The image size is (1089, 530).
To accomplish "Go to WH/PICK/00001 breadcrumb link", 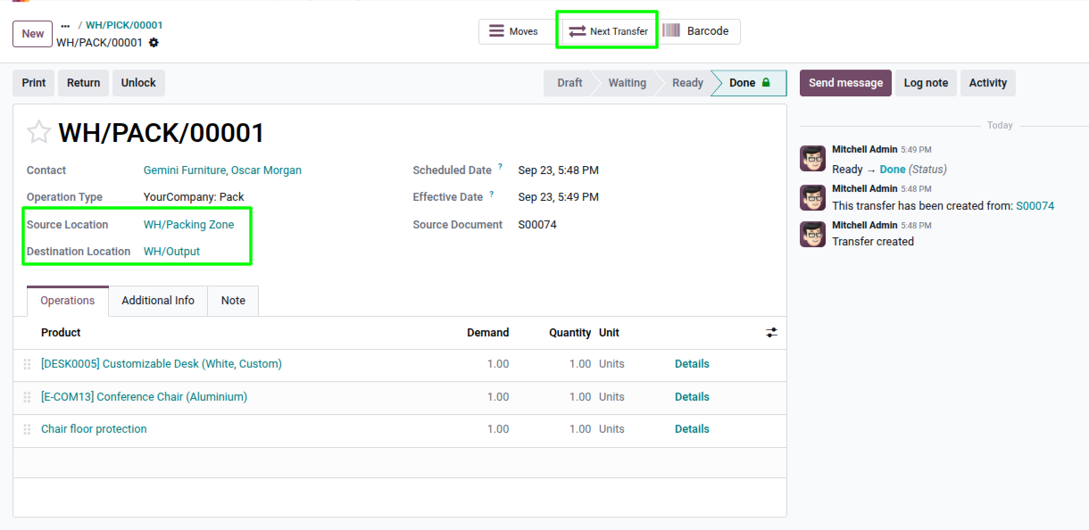I will click(x=124, y=25).
